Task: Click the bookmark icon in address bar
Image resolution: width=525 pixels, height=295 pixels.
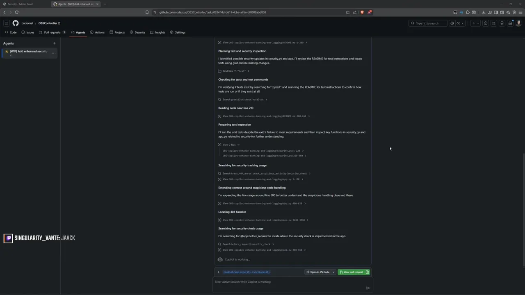Action: [147, 12]
